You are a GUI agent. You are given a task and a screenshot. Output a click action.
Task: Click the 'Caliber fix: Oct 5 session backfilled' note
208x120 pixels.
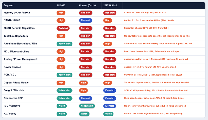coord(149,20)
